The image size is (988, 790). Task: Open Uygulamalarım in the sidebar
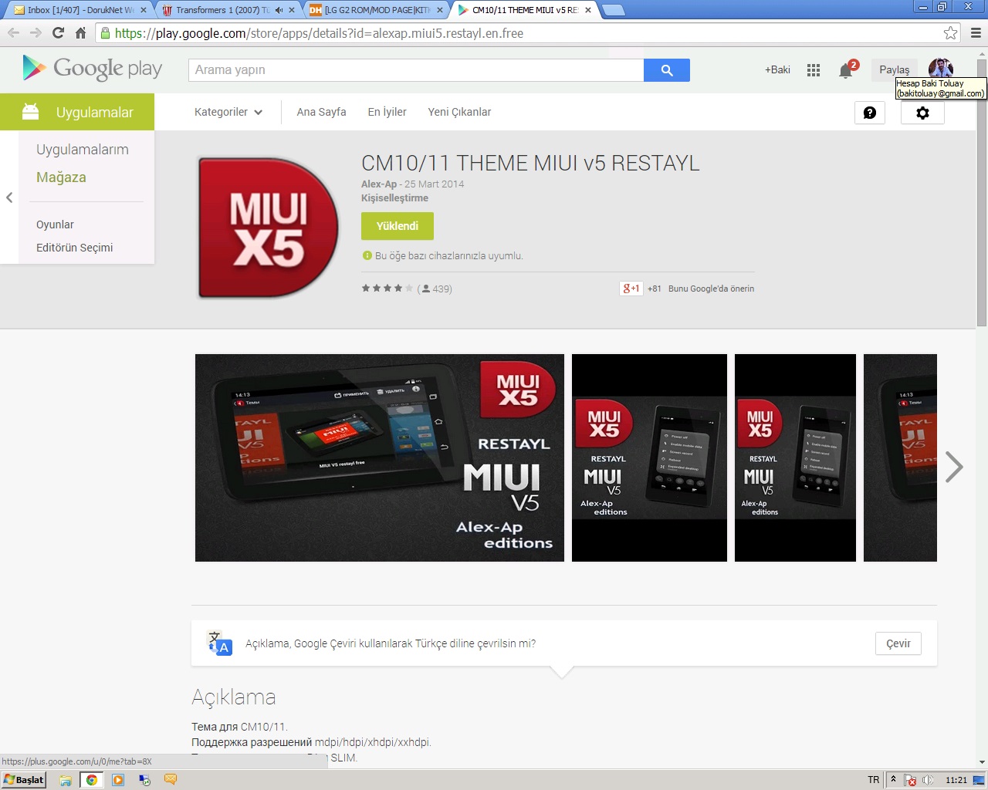coord(83,150)
